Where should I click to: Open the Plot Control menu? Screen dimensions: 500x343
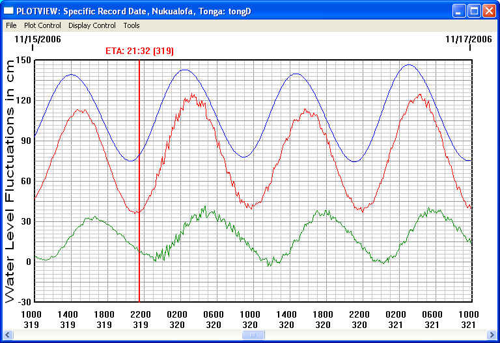tap(42, 25)
